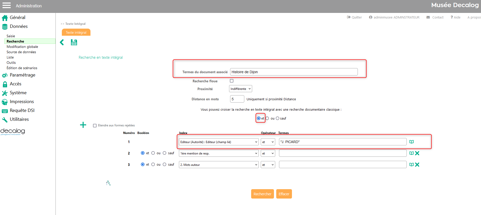Check Etendre aux formes rejetées
481x215 pixels.
[x=95, y=126]
